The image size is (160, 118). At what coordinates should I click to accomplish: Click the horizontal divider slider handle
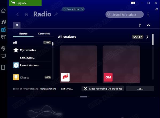(x=84, y=97)
